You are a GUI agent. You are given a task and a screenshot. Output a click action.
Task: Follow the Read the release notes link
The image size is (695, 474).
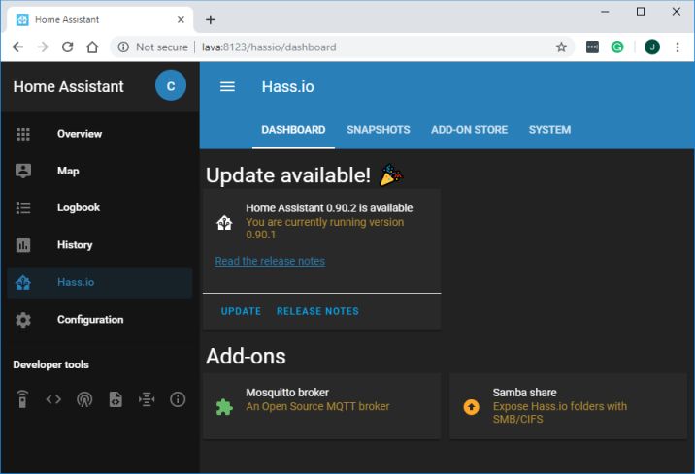tap(270, 261)
